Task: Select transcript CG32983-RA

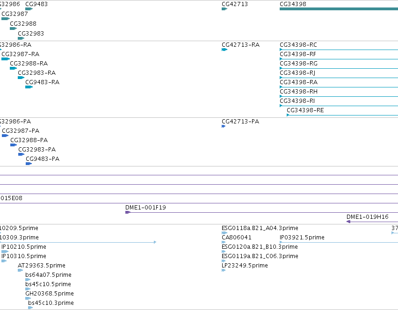Action: [x=21, y=78]
